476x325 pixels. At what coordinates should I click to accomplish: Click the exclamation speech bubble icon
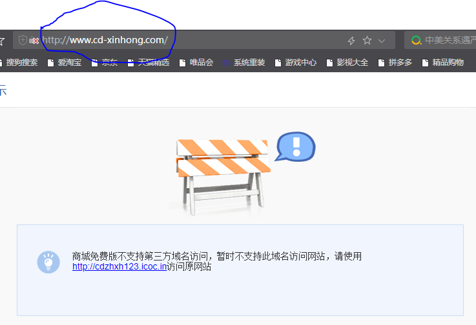pos(295,146)
